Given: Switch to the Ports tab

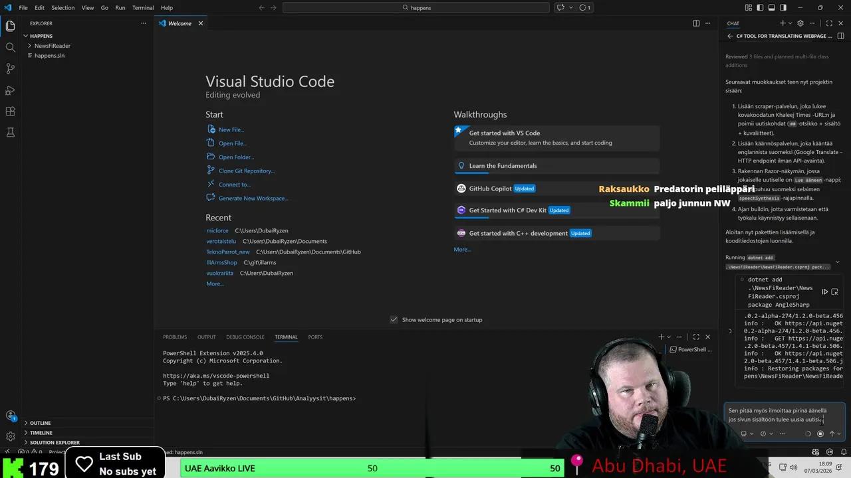Looking at the screenshot, I should [x=315, y=337].
